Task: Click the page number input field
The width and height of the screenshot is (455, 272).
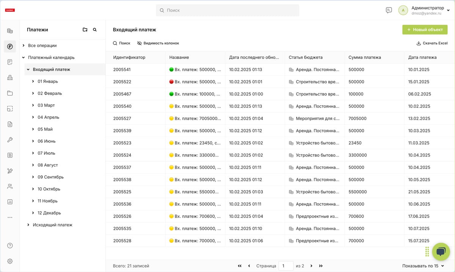Action: [286, 266]
